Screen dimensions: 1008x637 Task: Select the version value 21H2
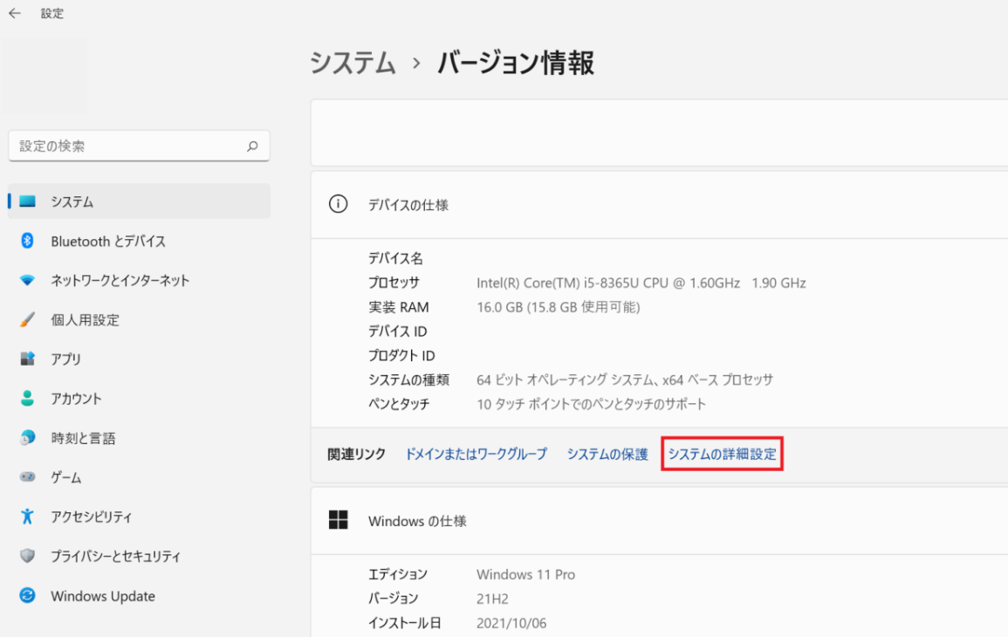(x=492, y=599)
